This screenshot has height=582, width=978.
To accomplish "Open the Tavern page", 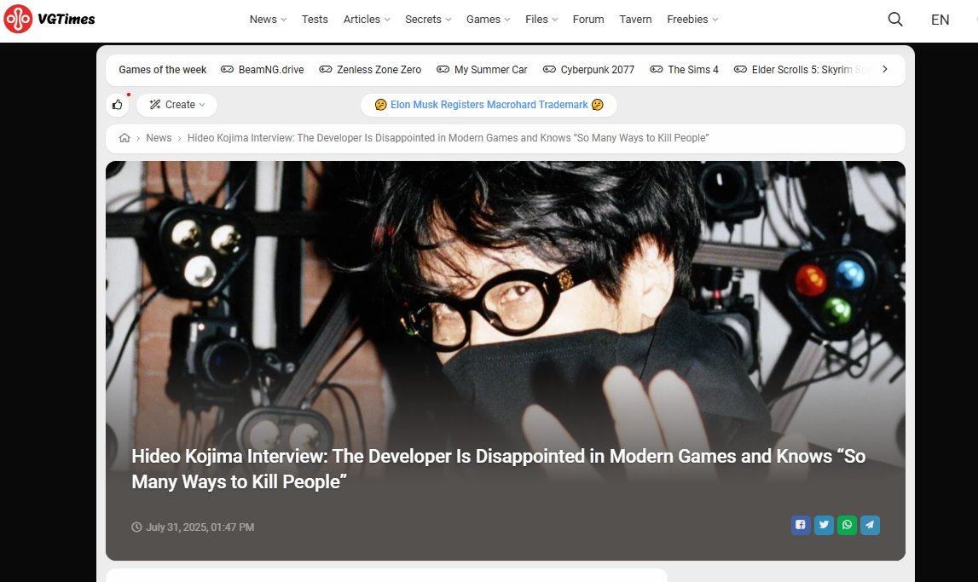I will point(635,20).
